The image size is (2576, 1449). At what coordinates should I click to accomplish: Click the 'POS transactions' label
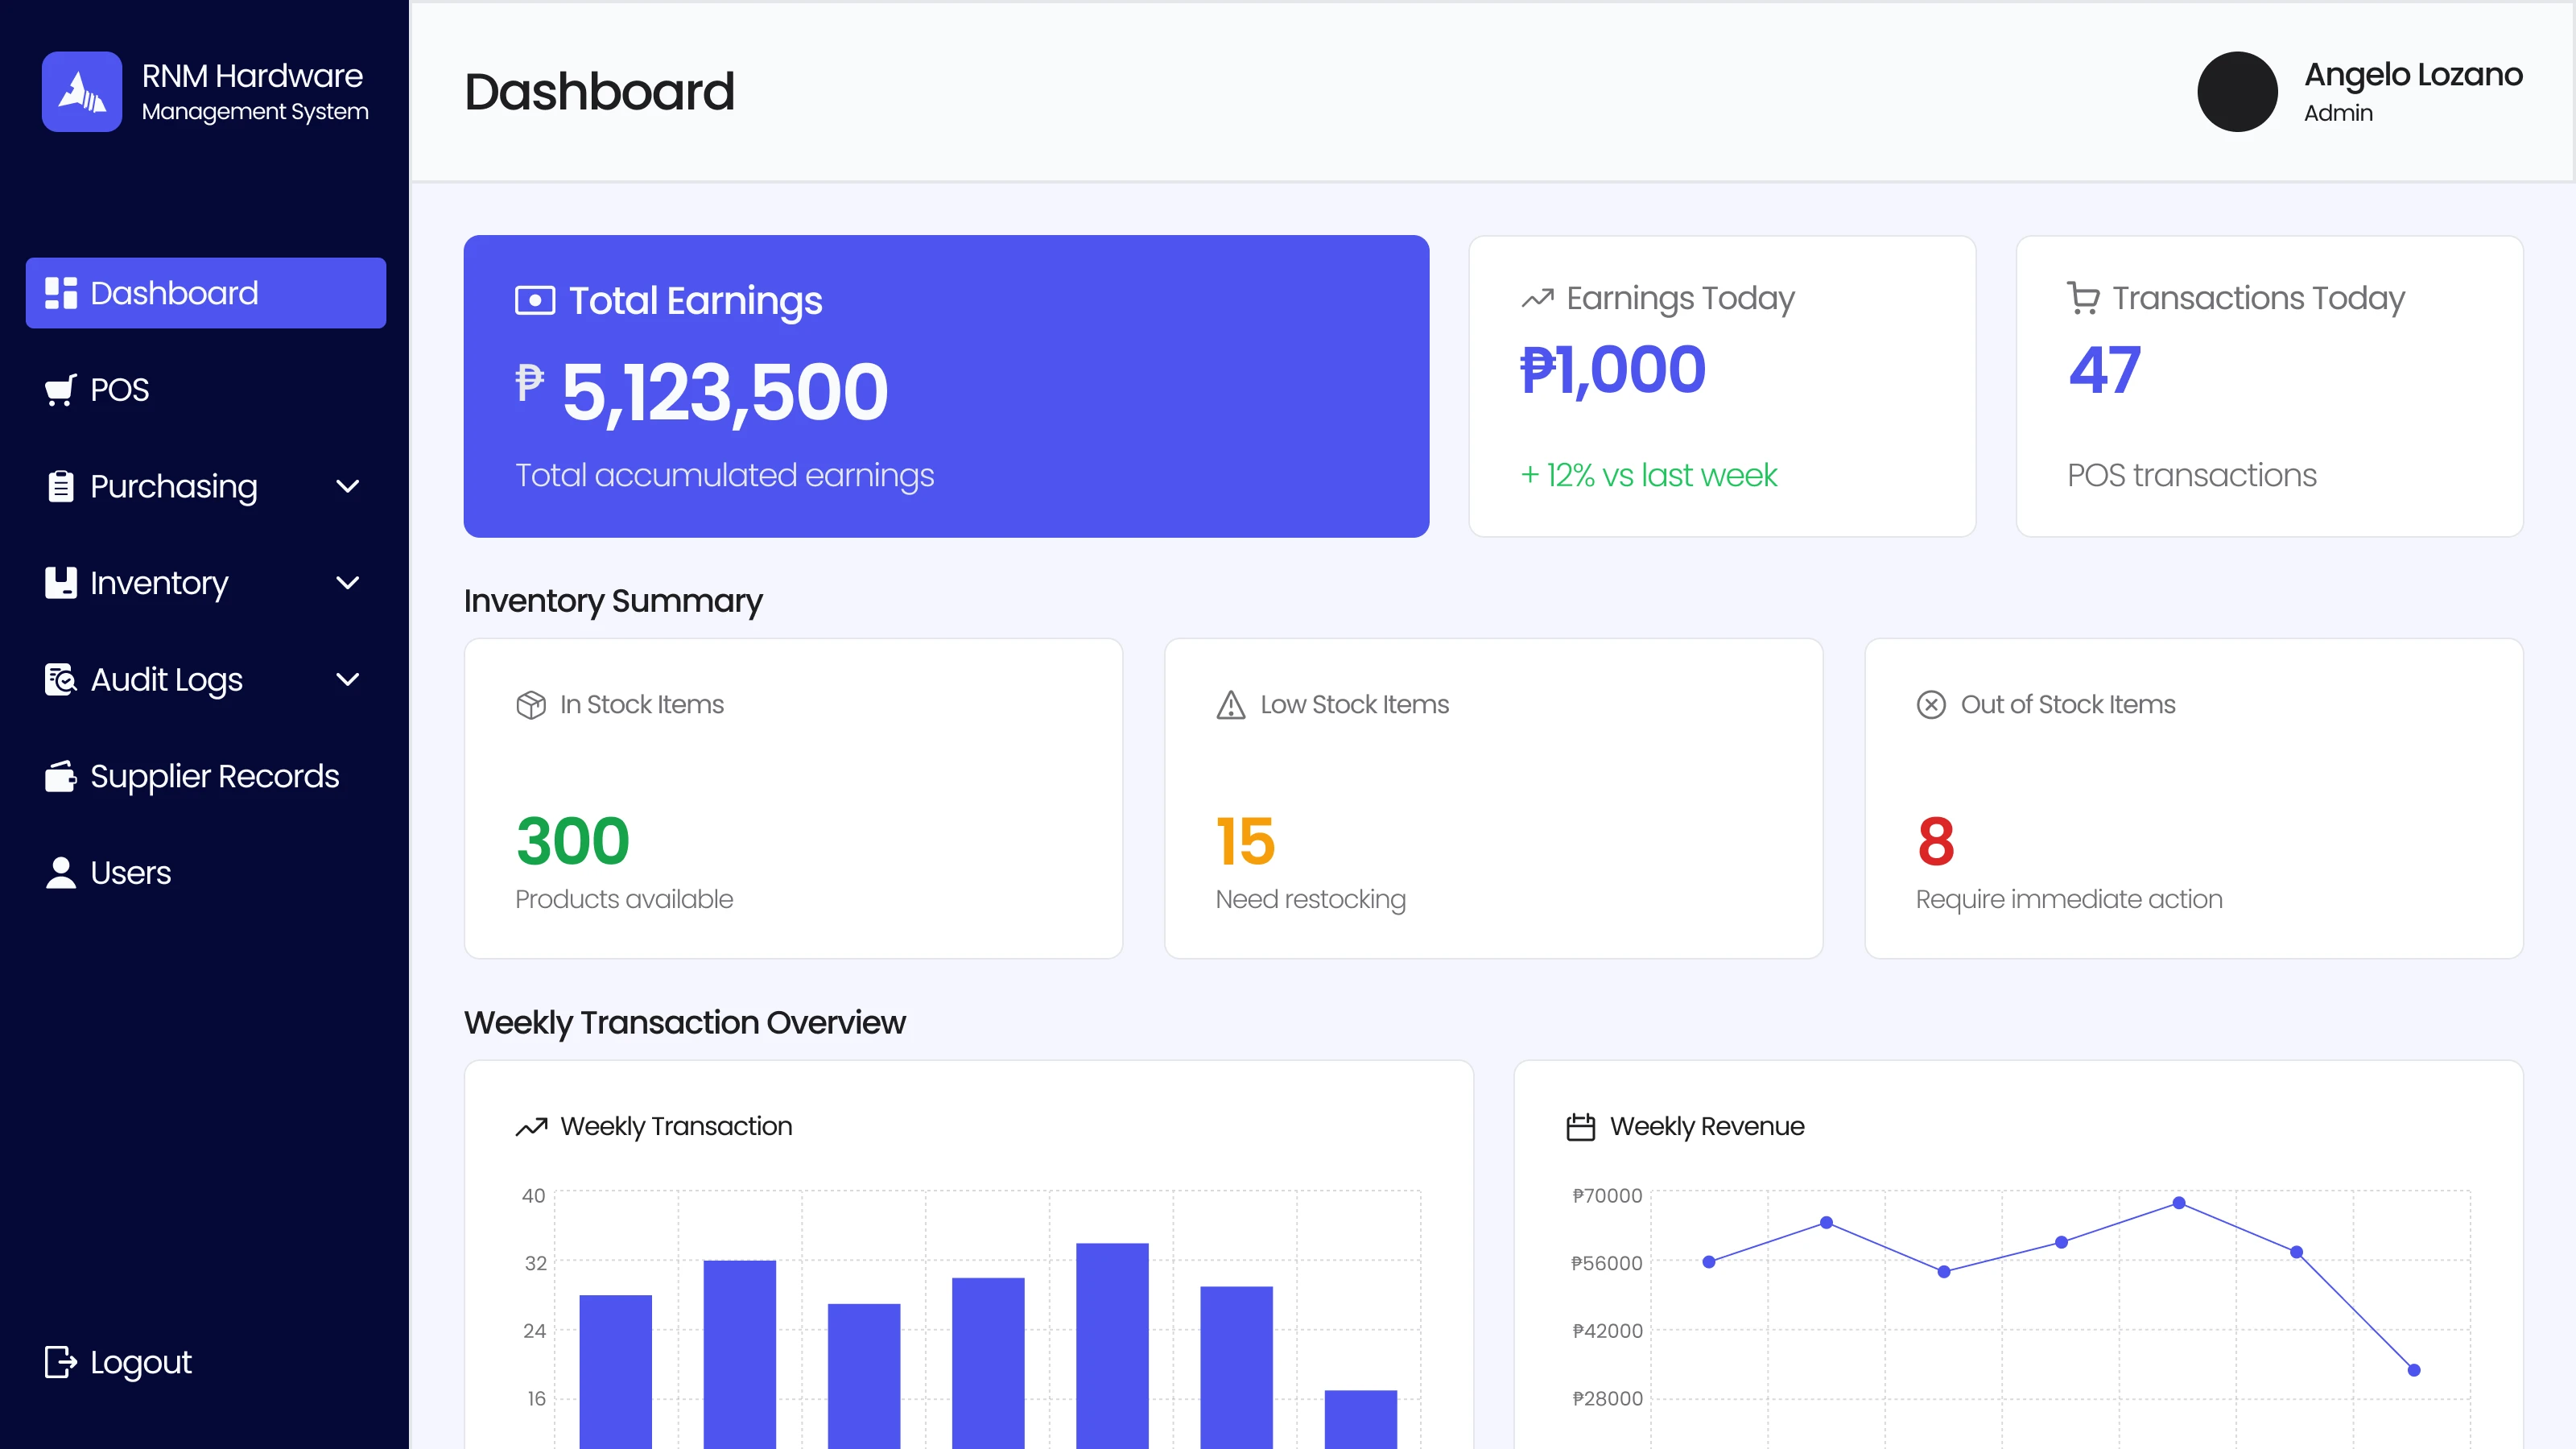(x=2192, y=475)
